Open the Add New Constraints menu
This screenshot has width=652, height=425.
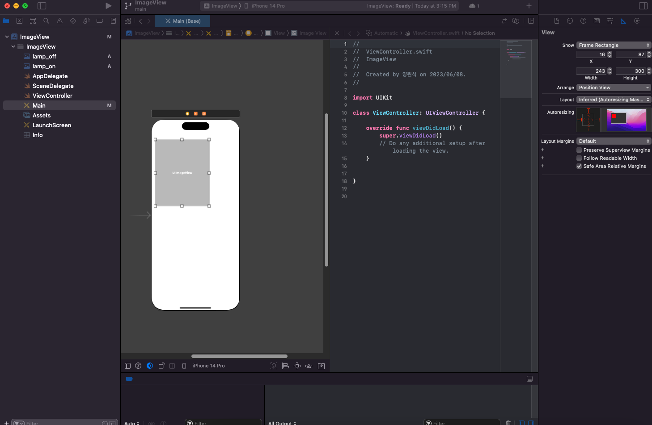[x=297, y=366]
